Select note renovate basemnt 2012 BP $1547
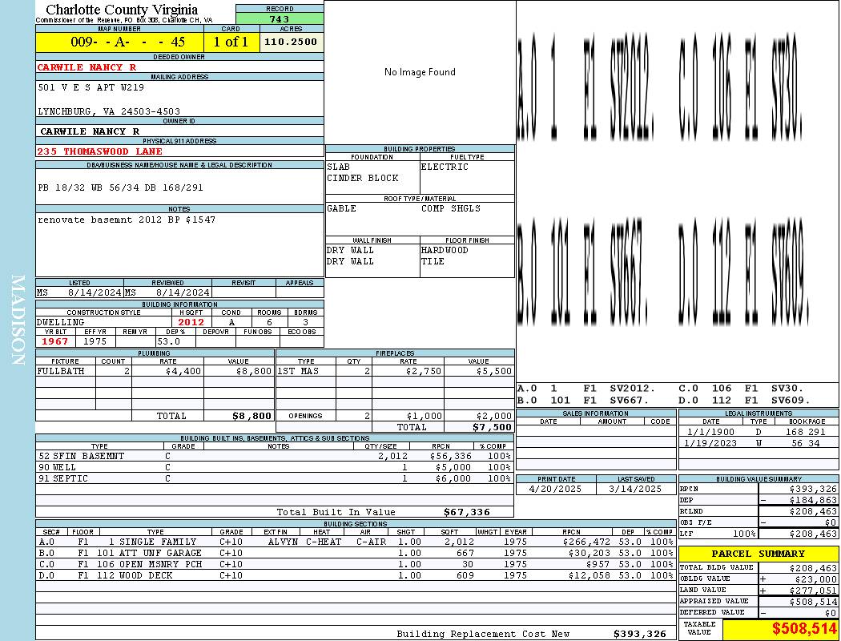Viewport: 841px width, 641px height. tap(127, 220)
